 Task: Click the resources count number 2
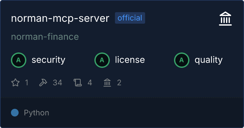tap(119, 83)
